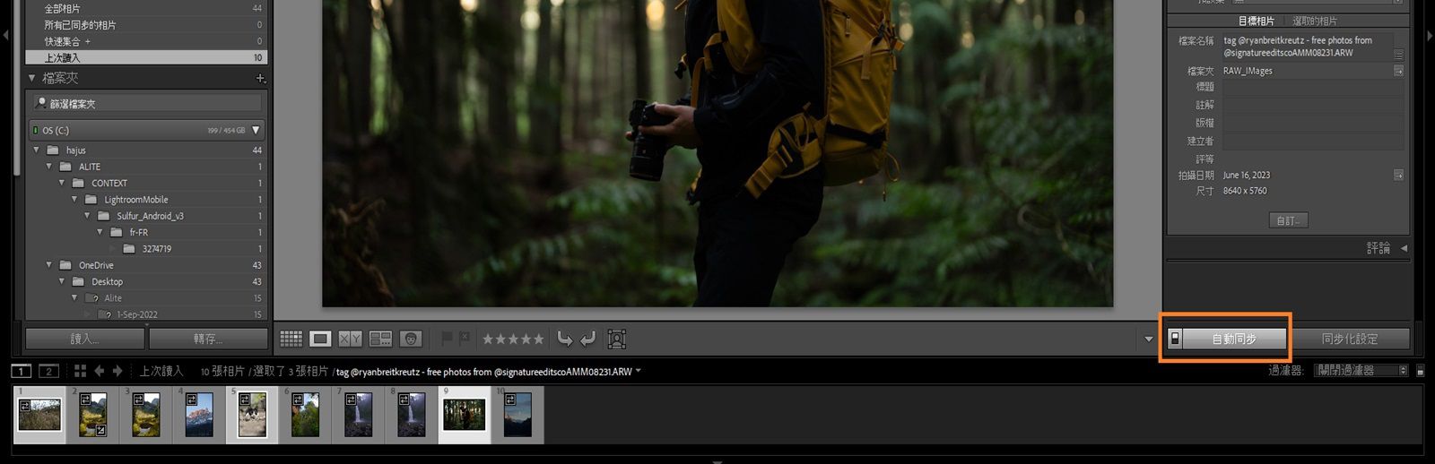Click the 自訂... customize button
Screen dimensions: 1435x464
click(x=1288, y=220)
